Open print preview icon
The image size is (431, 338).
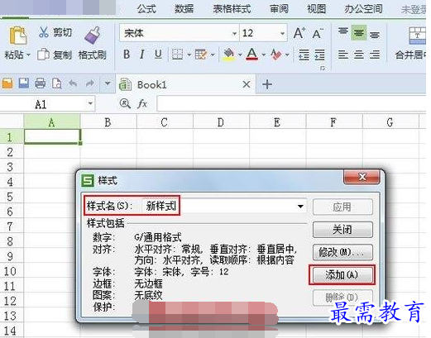pyautogui.click(x=56, y=83)
